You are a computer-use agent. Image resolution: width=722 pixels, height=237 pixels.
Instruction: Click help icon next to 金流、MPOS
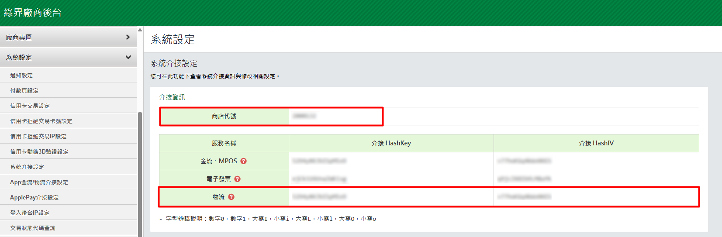(x=244, y=161)
